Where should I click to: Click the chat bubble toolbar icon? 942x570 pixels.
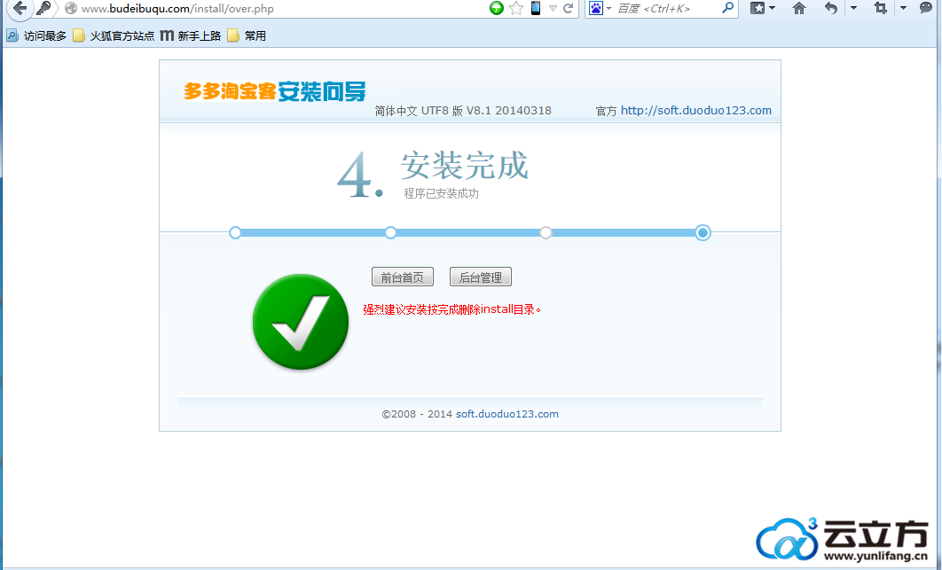[x=926, y=8]
